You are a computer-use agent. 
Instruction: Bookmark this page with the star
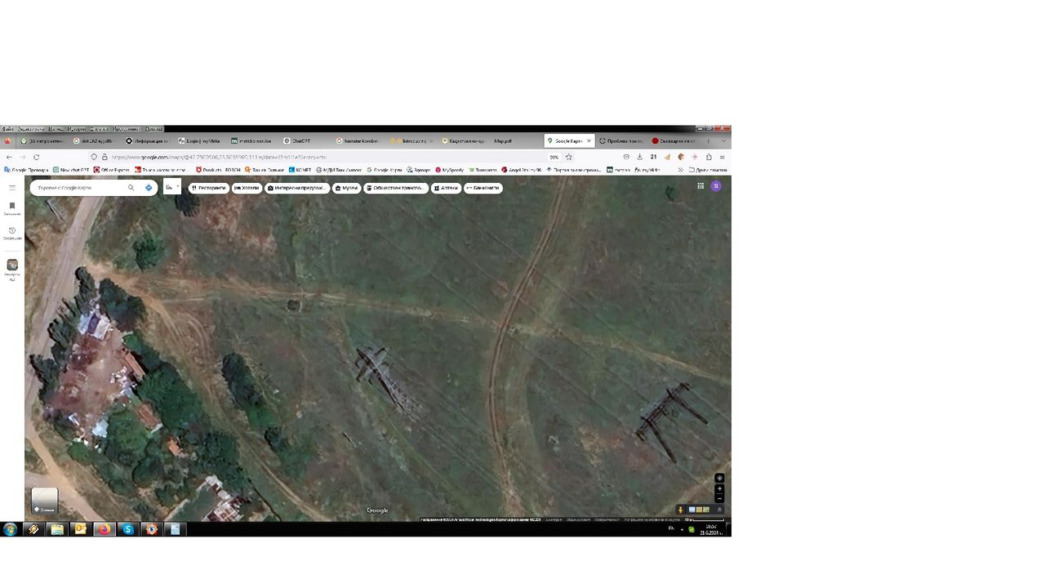(569, 157)
